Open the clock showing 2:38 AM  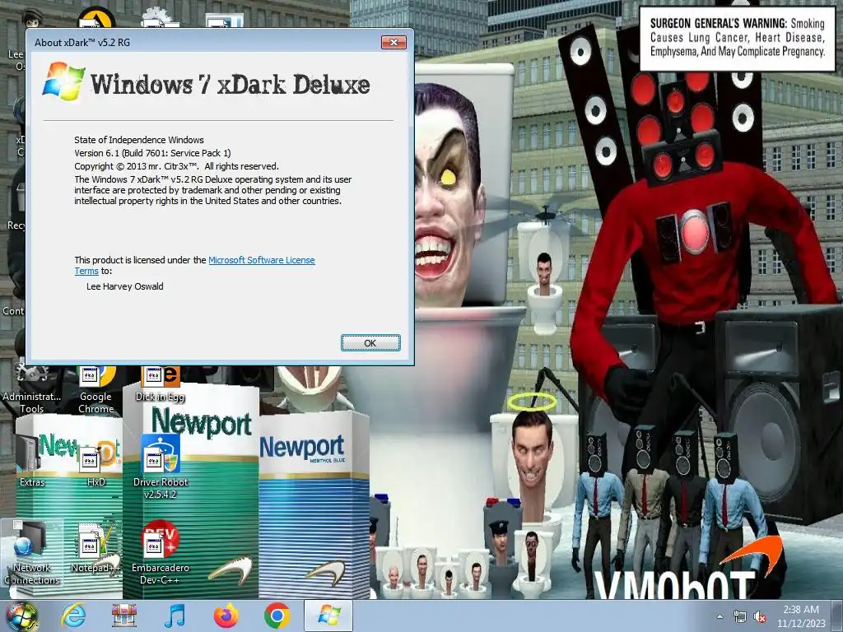tap(801, 610)
